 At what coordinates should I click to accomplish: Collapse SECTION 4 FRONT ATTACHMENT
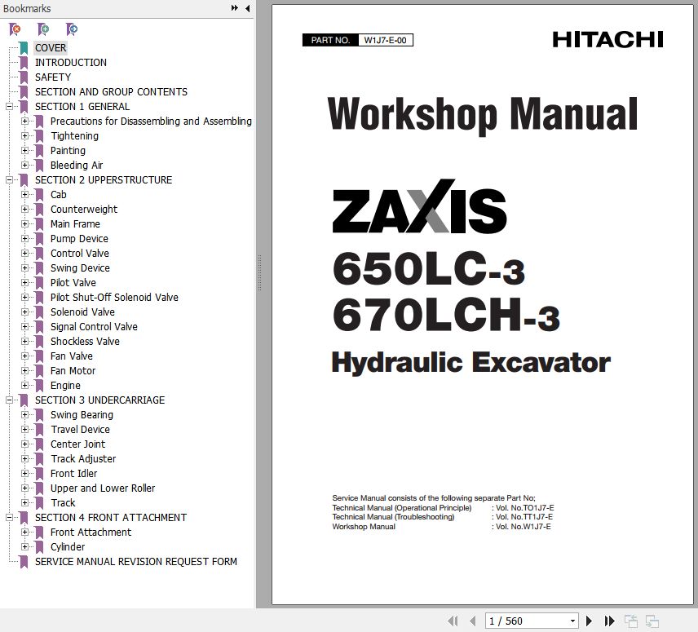(9, 518)
